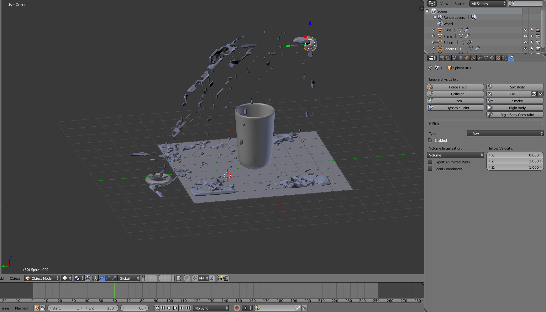Open the properties editor type selector
This screenshot has height=312, width=546.
pos(432,58)
